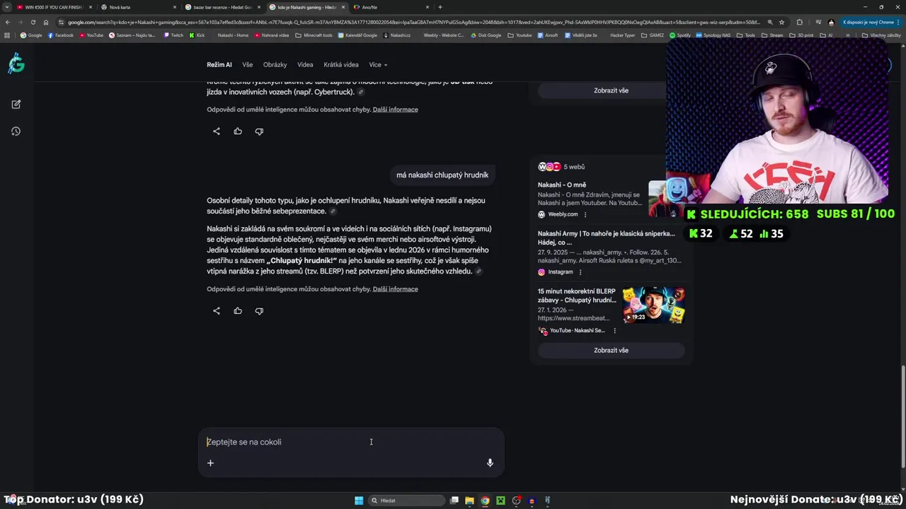
Task: Switch to the Videa tab
Action: [305, 64]
